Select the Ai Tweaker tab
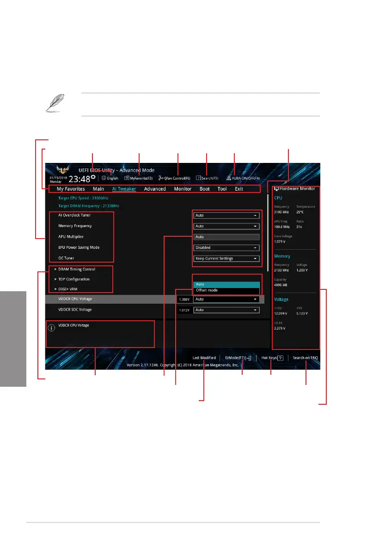 (x=124, y=189)
